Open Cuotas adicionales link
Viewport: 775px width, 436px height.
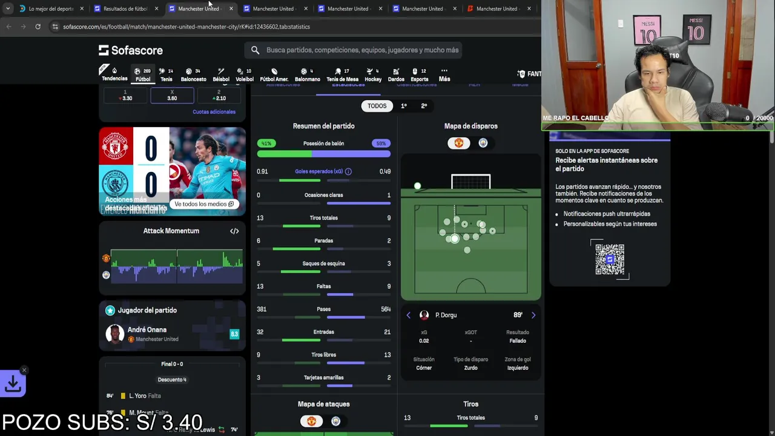click(x=214, y=112)
